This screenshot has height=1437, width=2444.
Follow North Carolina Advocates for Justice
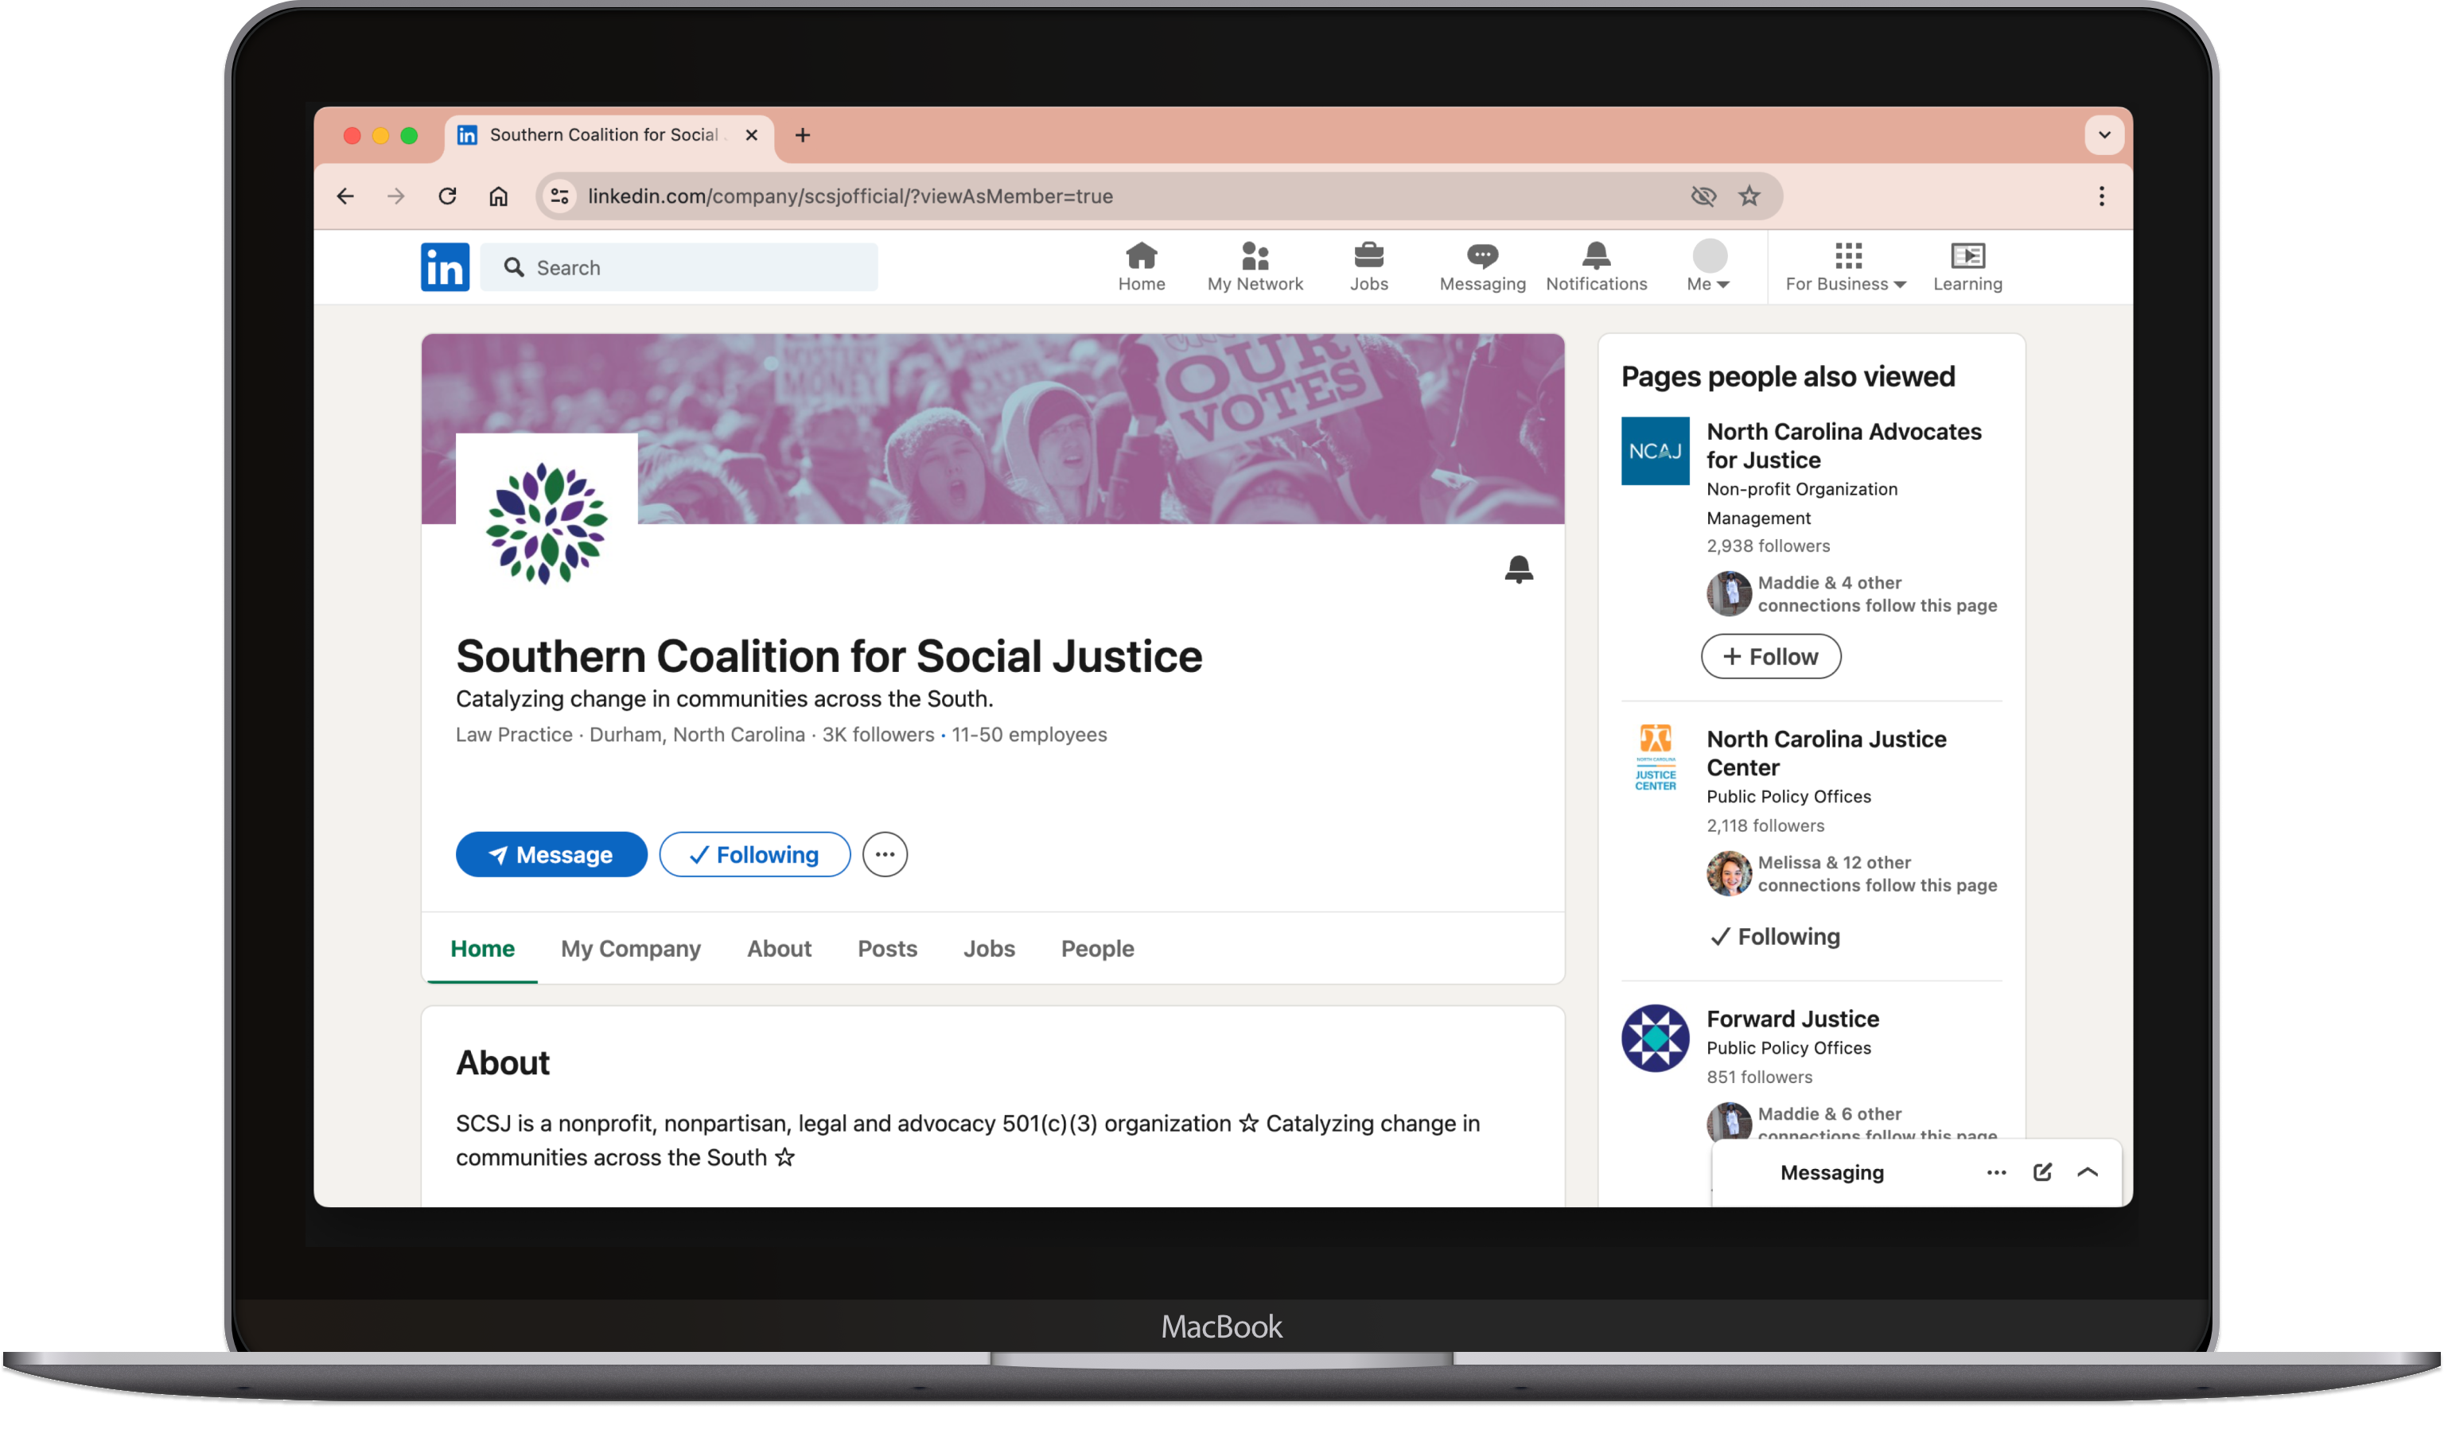tap(1772, 655)
